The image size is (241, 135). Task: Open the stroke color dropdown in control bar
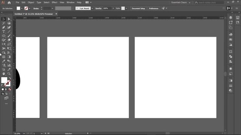coord(29,8)
